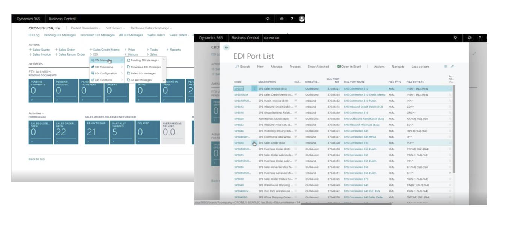Screen dimensions: 505x229
Task: Check the Inactive box on the SPS820 row
Action: click(296, 119)
